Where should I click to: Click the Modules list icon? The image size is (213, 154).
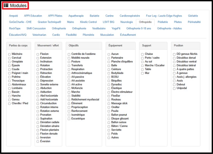click(x=6, y=5)
